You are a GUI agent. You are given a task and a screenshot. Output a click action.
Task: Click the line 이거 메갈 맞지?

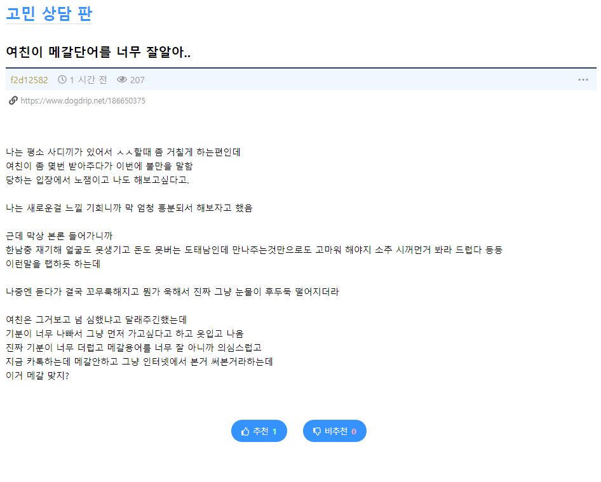pyautogui.click(x=37, y=375)
